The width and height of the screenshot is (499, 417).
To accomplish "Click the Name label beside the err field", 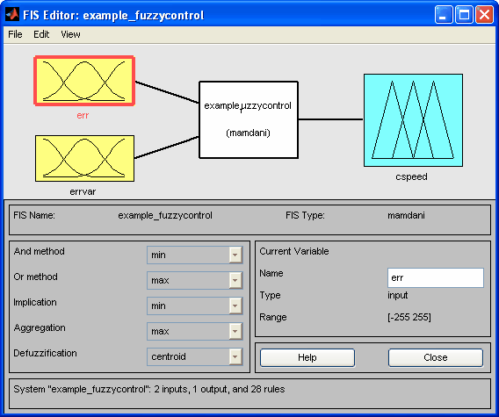I will 271,273.
